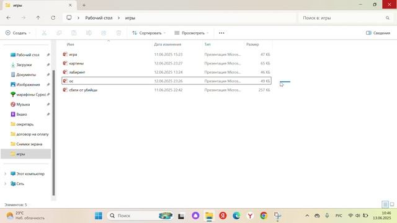Viewport: 397px width, 223px height.
Task: Go up one folder level
Action: pos(38,18)
